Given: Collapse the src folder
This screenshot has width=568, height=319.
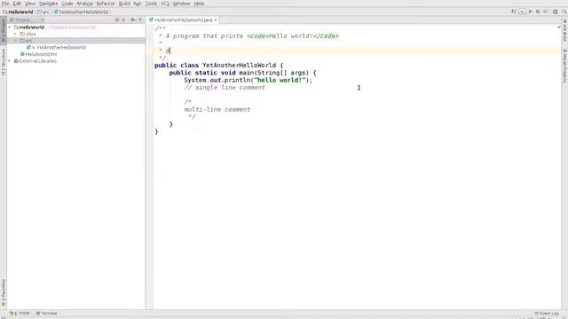Looking at the screenshot, I should [16, 41].
